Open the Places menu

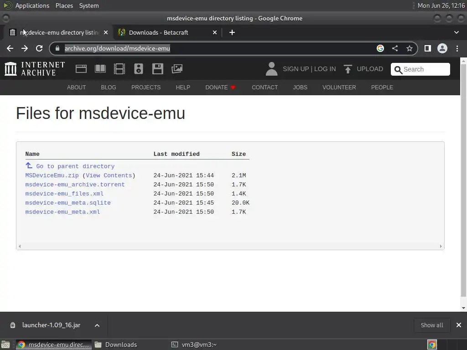click(x=64, y=5)
